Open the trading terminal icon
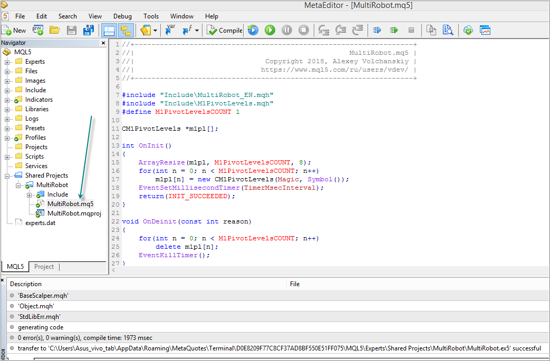The width and height of the screenshot is (550, 361). (x=485, y=31)
